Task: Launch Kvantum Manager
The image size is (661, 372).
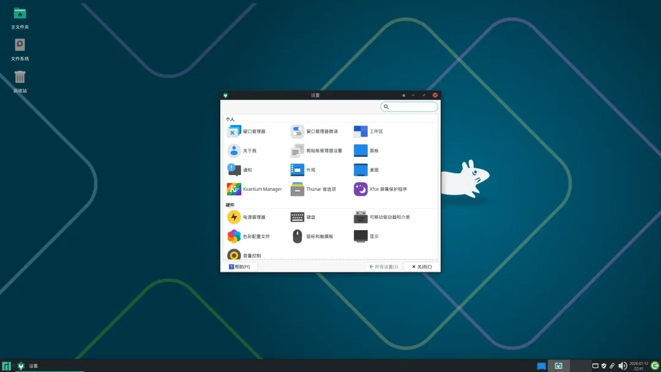Action: (x=255, y=189)
